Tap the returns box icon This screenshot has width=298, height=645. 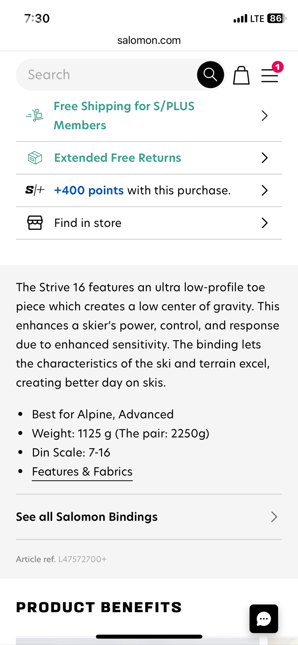coord(35,158)
